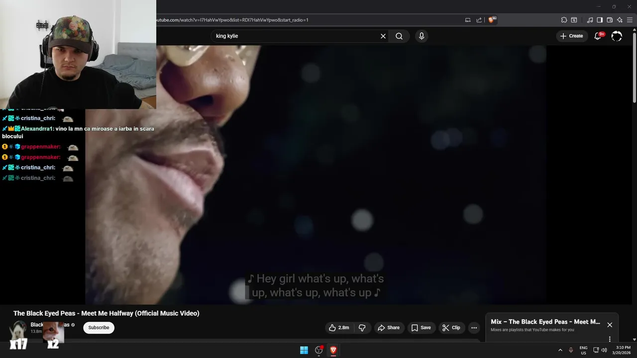
Task: Open more actions three-dot menu beside Clip
Action: click(x=474, y=328)
